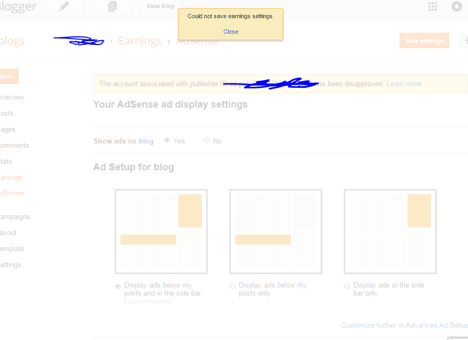This screenshot has height=340, width=468.
Task: Open Campaigns in the sidebar
Action: (x=15, y=217)
